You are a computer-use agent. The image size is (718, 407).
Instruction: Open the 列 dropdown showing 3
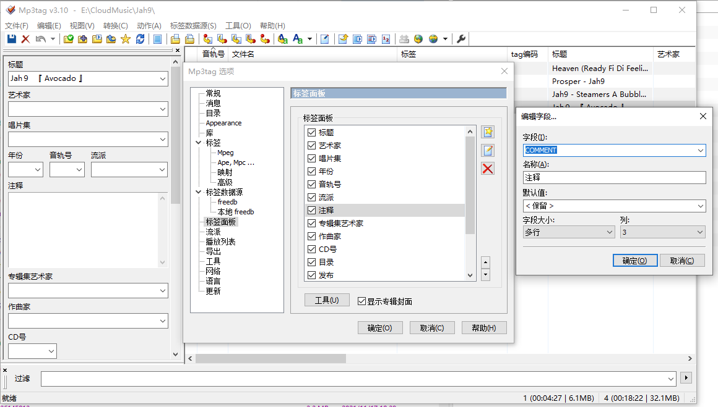[662, 232]
